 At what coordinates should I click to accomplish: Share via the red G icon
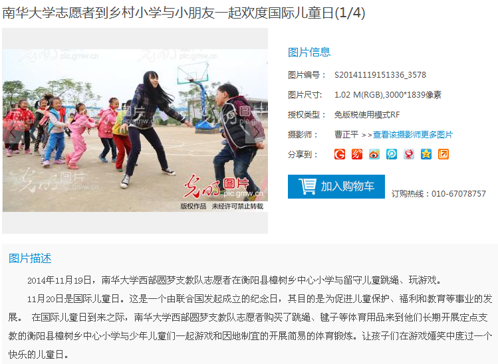click(340, 154)
